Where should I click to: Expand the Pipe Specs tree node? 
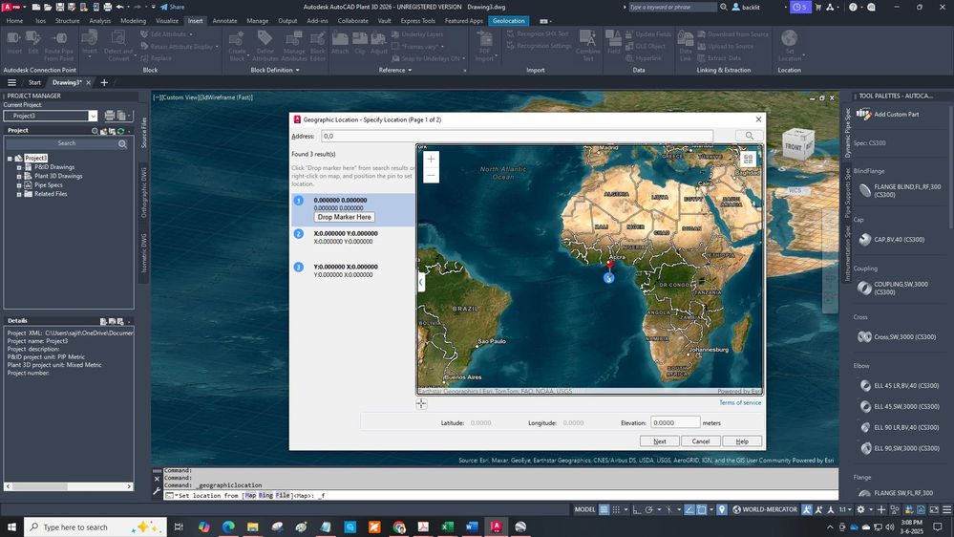point(18,184)
